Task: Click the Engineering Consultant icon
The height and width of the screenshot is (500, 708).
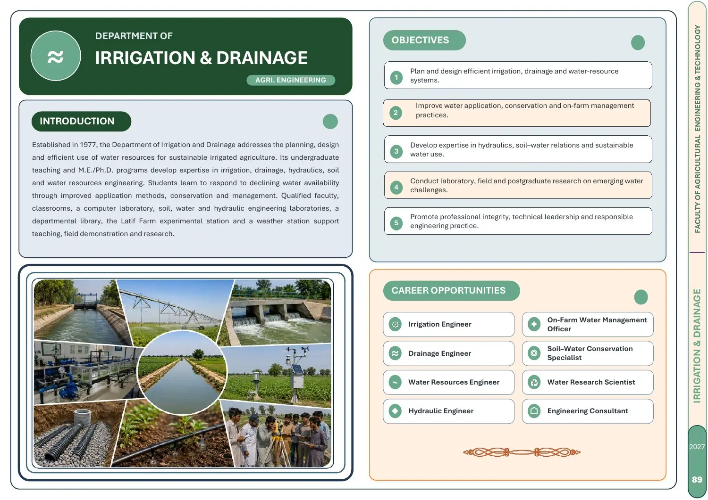Action: click(534, 411)
